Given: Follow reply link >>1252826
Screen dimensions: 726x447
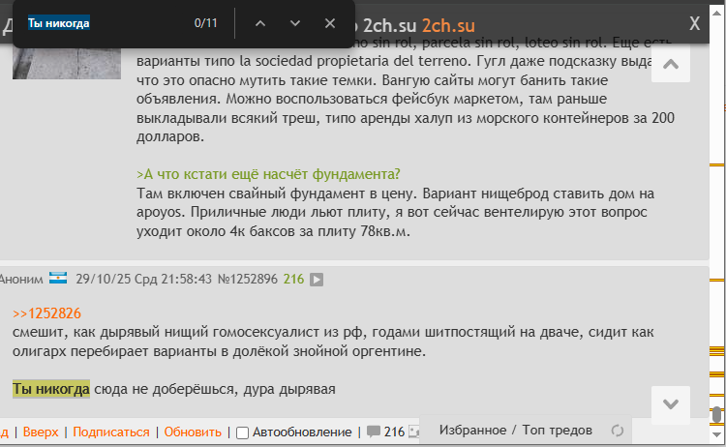Looking at the screenshot, I should 46,313.
